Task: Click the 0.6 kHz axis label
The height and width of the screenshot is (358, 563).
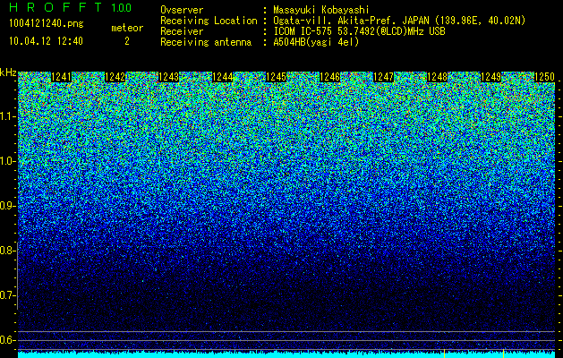Action: pyautogui.click(x=8, y=340)
